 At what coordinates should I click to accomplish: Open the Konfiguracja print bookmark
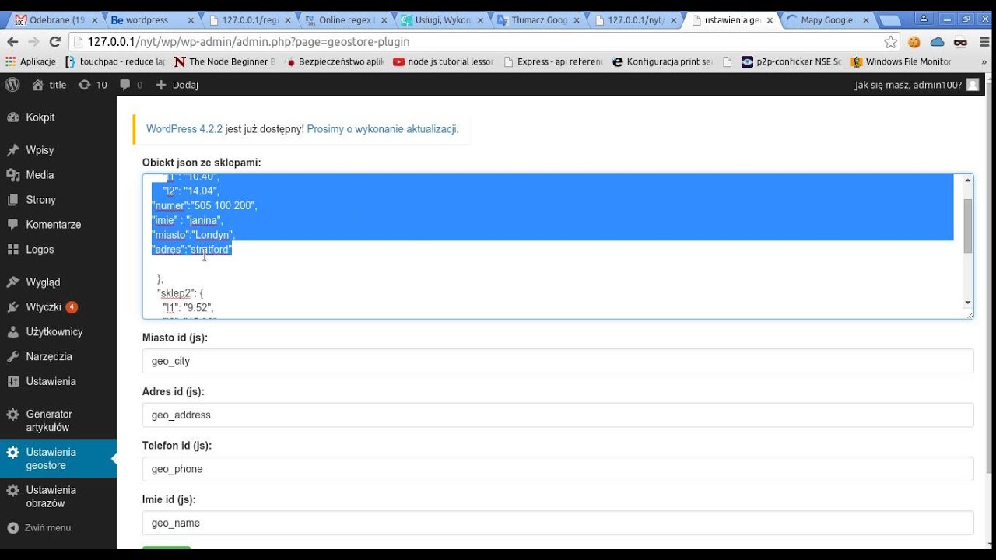tap(663, 61)
